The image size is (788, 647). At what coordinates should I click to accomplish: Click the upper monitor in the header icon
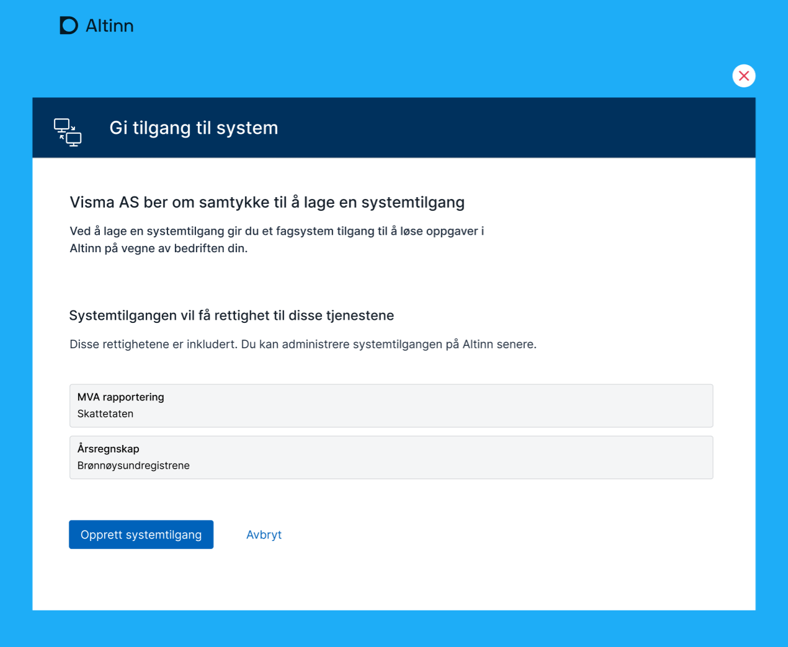[x=61, y=125]
